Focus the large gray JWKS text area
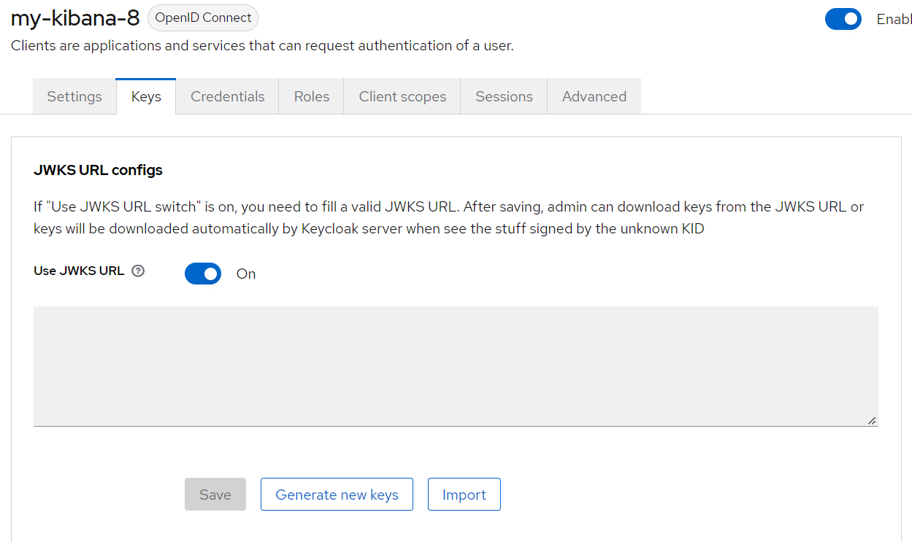 pos(456,365)
